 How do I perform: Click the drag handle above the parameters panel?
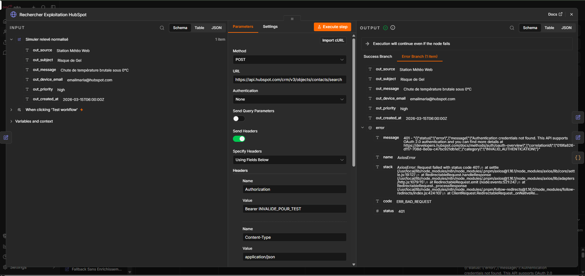click(x=292, y=19)
